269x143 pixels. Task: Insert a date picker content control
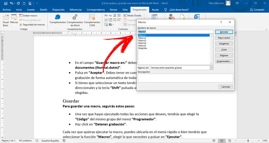119,20
